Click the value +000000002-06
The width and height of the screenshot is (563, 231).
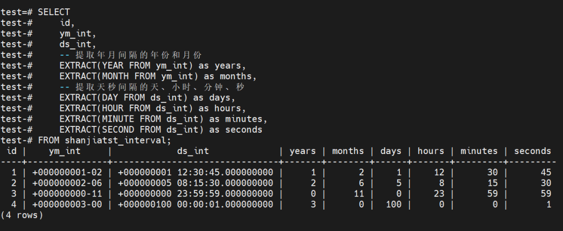tap(67, 183)
